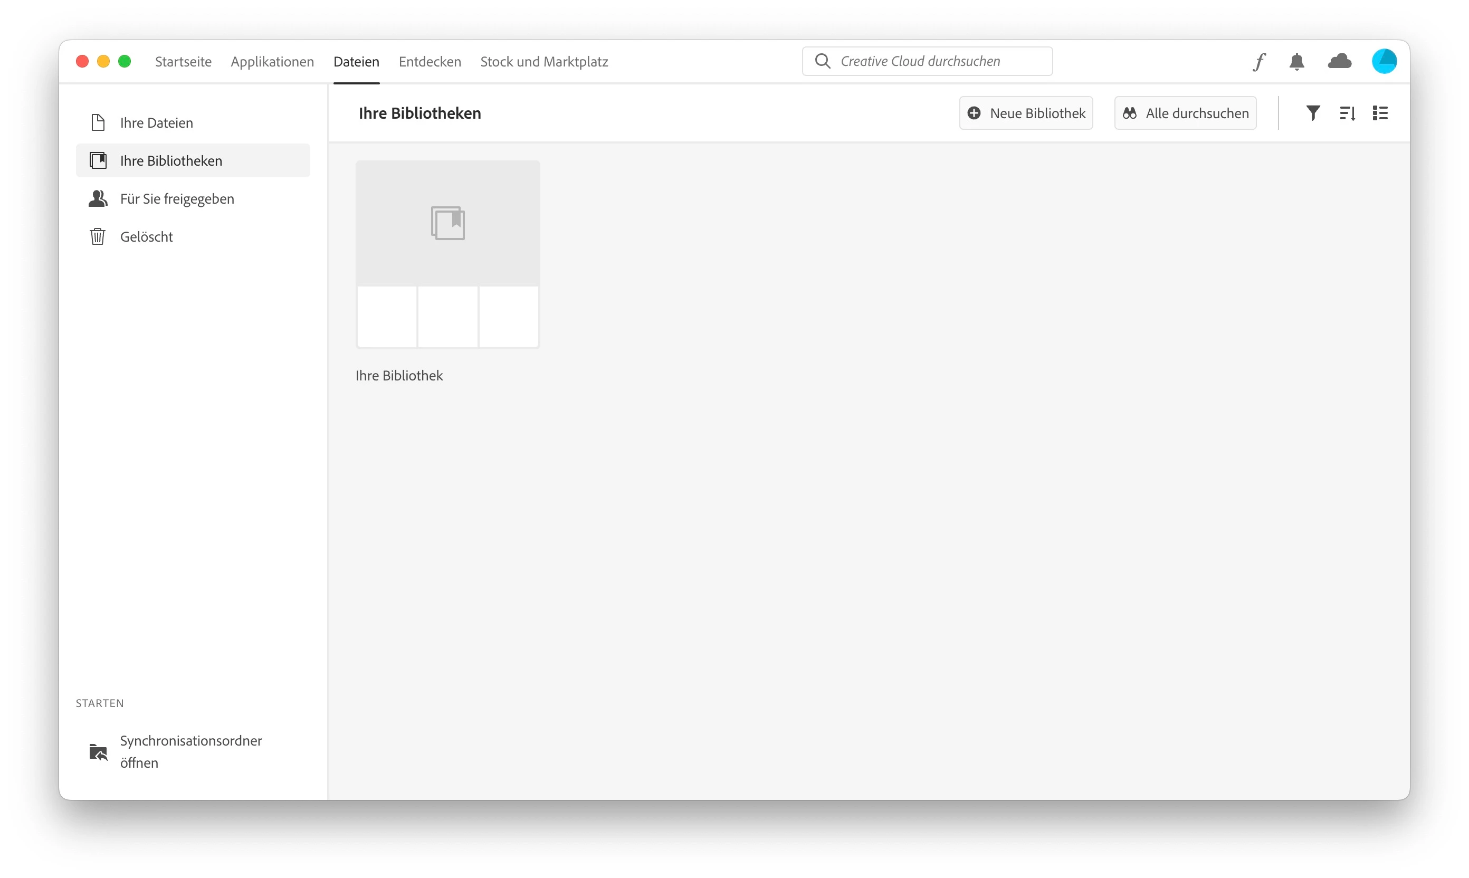Open the account profile avatar
Image resolution: width=1469 pixels, height=878 pixels.
pos(1384,62)
